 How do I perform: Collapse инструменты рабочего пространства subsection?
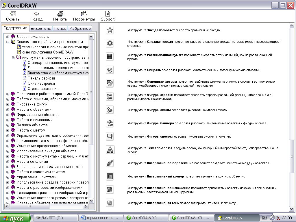pyautogui.click(x=13, y=58)
